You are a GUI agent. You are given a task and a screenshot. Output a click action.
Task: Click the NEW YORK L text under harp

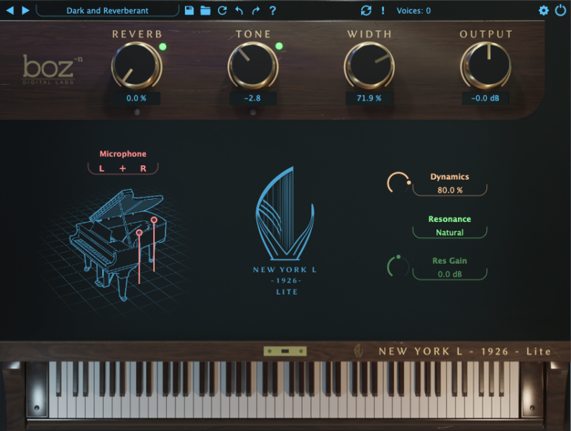tap(285, 270)
